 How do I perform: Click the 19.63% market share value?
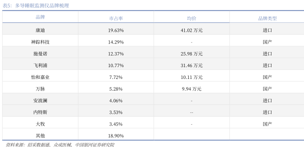(116, 30)
